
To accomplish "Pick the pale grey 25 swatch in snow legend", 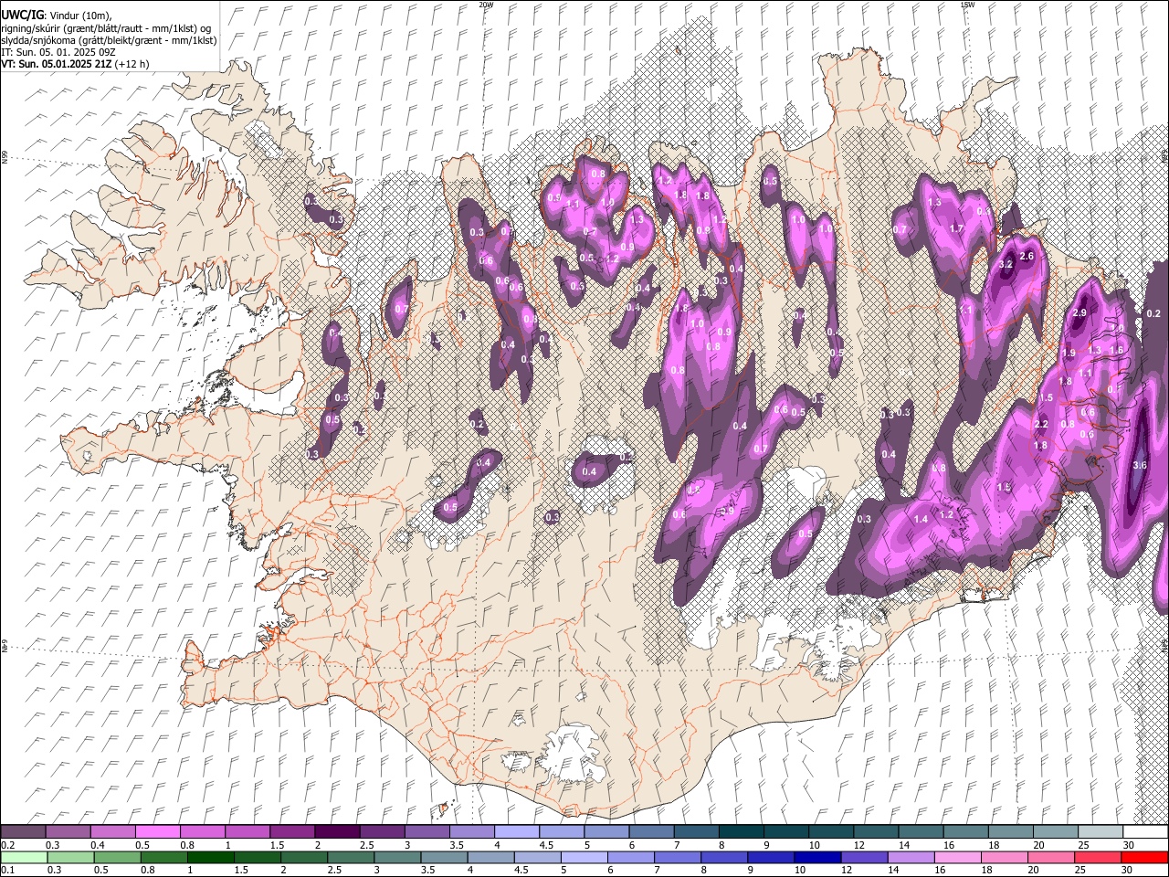I will click(1099, 832).
